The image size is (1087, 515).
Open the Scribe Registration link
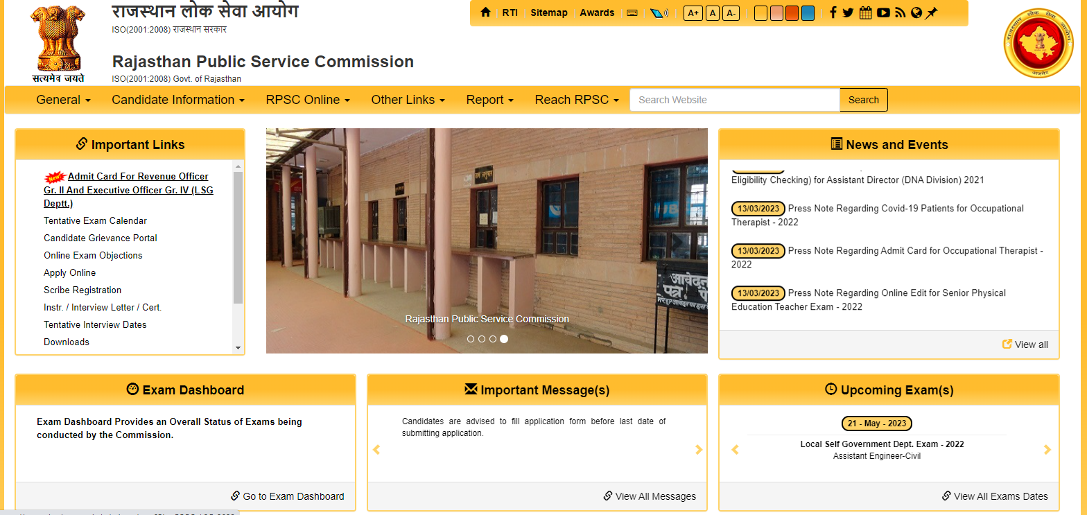(x=82, y=290)
